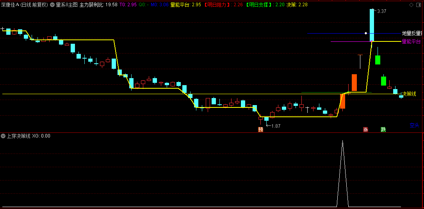Click the blue M0: 3.06 value

(160, 5)
